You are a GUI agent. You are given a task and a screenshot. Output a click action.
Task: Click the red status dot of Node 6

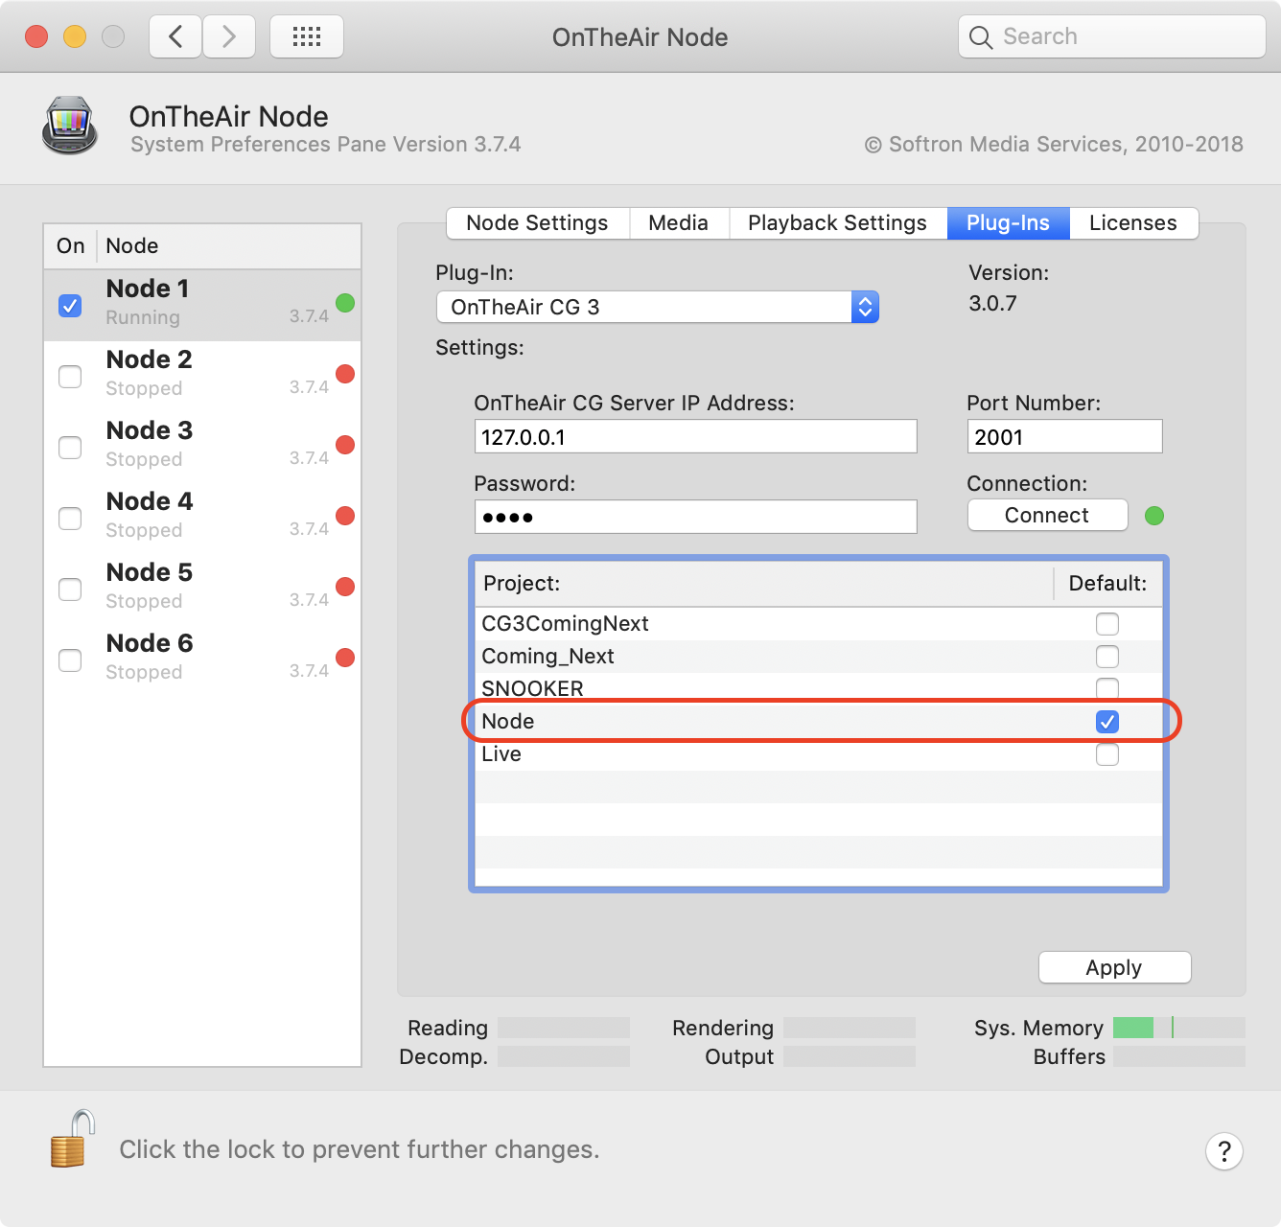[x=345, y=658]
